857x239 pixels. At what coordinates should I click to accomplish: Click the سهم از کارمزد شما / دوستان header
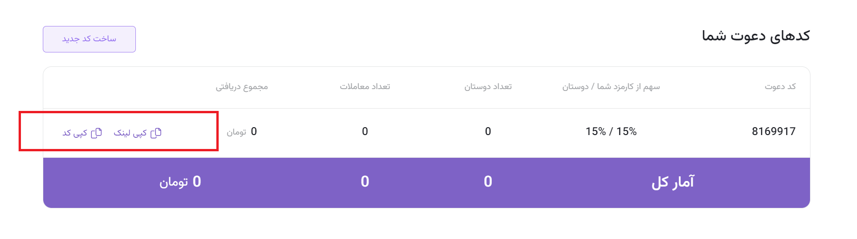611,86
